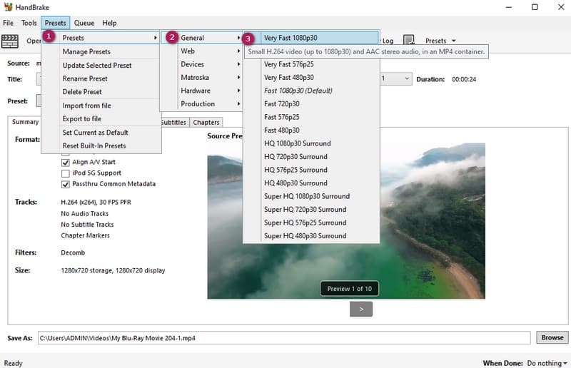Choose HQ 576p25 Surround preset
Viewport: 571px width, 368px height.
pyautogui.click(x=311, y=170)
